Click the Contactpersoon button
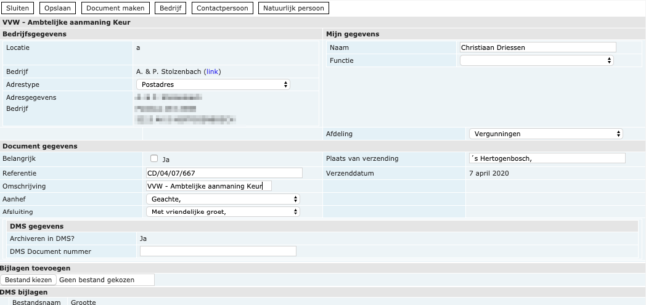The image size is (646, 305). [x=223, y=8]
